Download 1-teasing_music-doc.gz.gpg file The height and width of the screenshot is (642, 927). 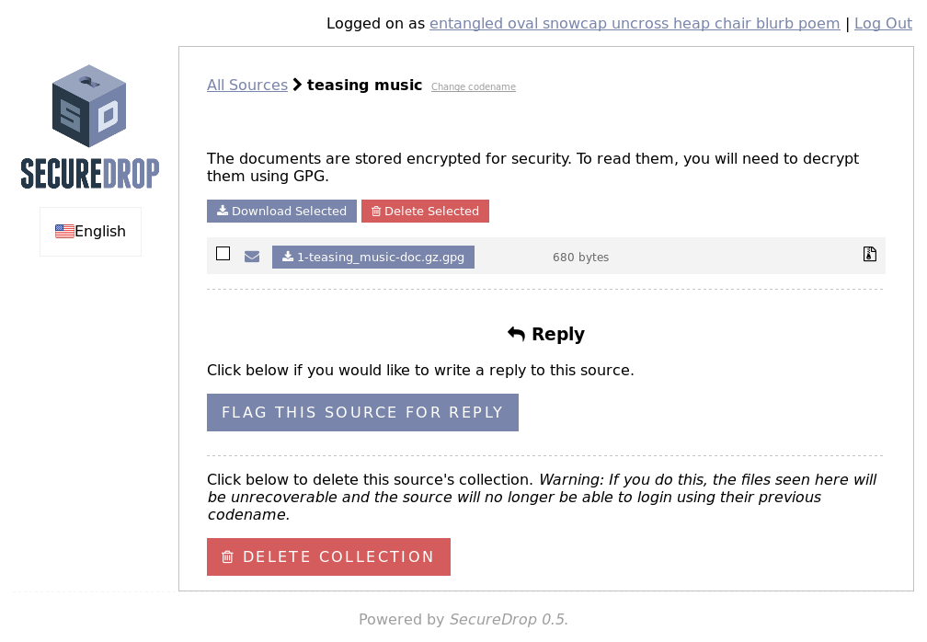coord(373,258)
